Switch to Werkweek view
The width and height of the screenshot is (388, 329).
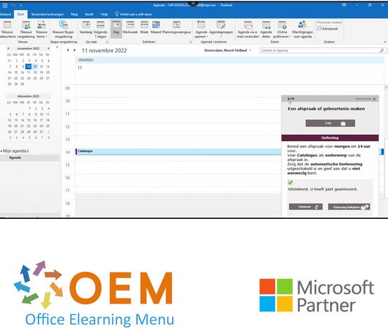pyautogui.click(x=130, y=28)
